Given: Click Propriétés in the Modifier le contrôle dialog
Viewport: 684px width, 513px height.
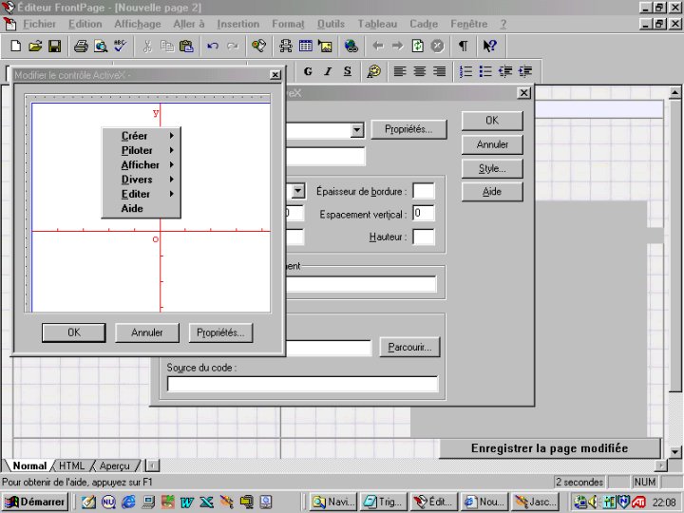Looking at the screenshot, I should click(x=220, y=332).
